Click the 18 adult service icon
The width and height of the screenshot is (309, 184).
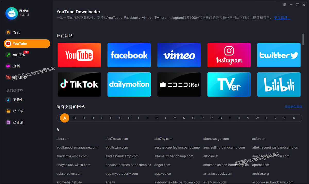coord(8,77)
